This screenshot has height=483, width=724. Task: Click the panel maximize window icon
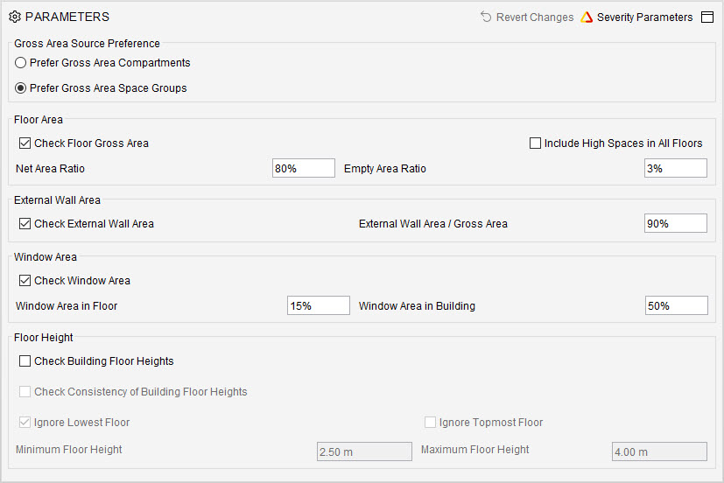click(707, 17)
